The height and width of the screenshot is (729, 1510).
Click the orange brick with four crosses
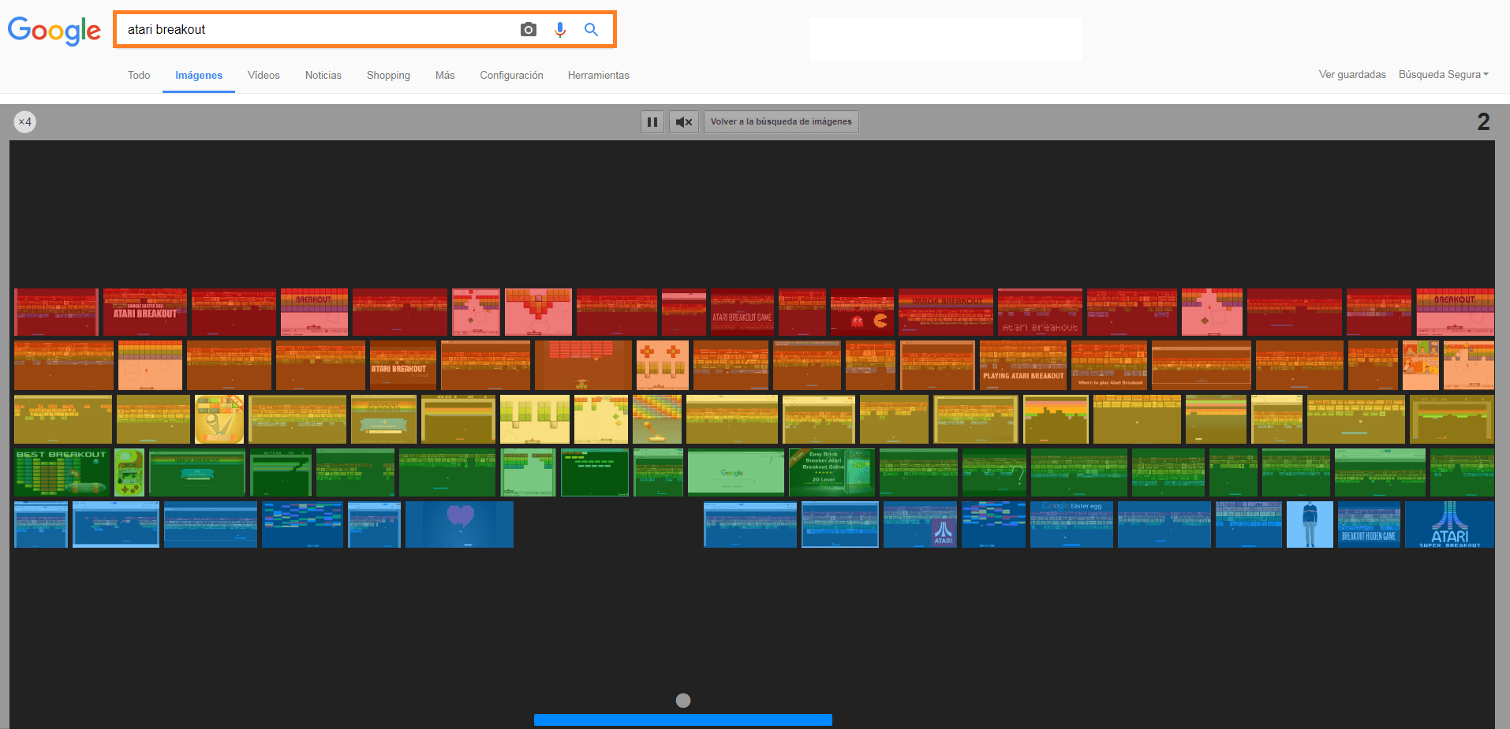[x=663, y=366]
